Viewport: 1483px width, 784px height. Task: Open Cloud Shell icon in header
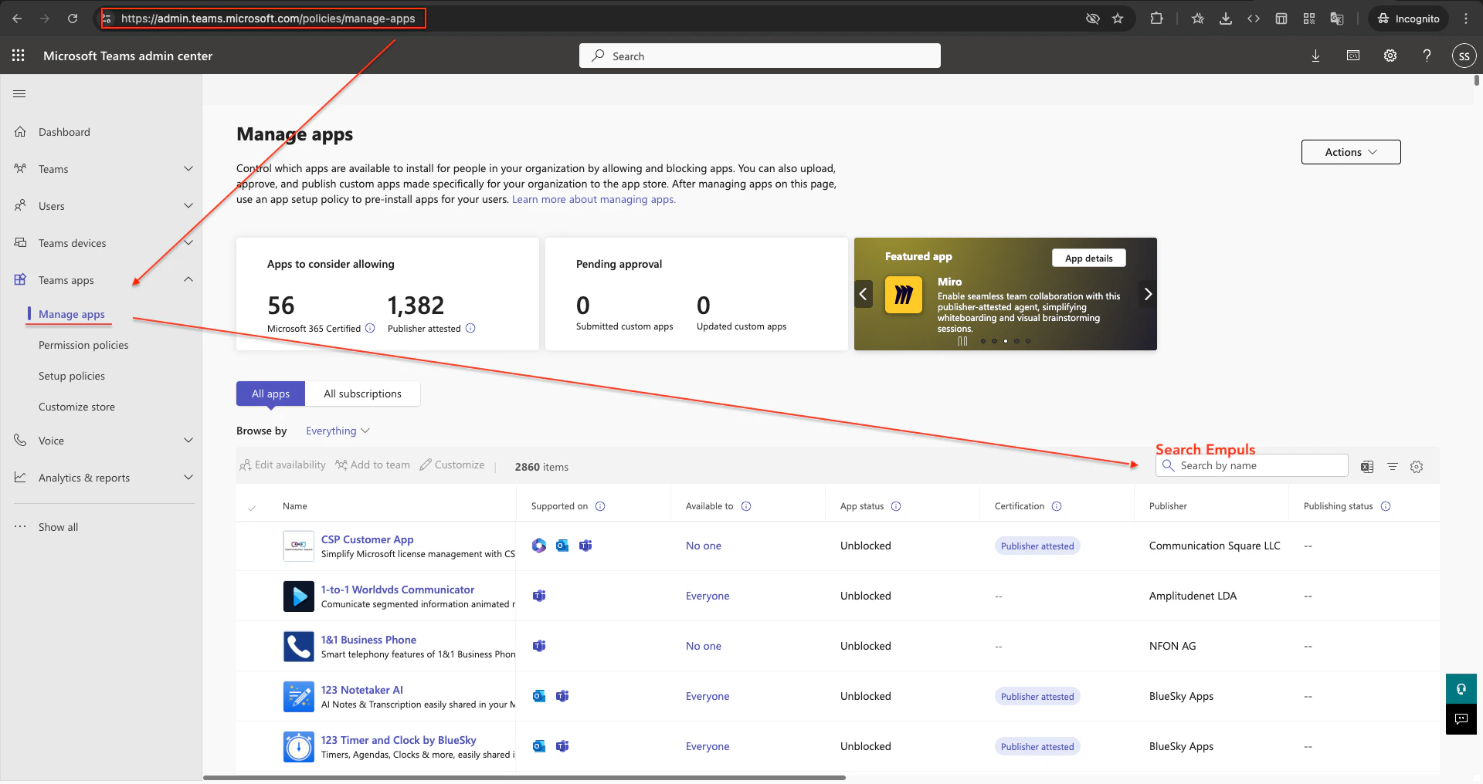pos(1353,56)
